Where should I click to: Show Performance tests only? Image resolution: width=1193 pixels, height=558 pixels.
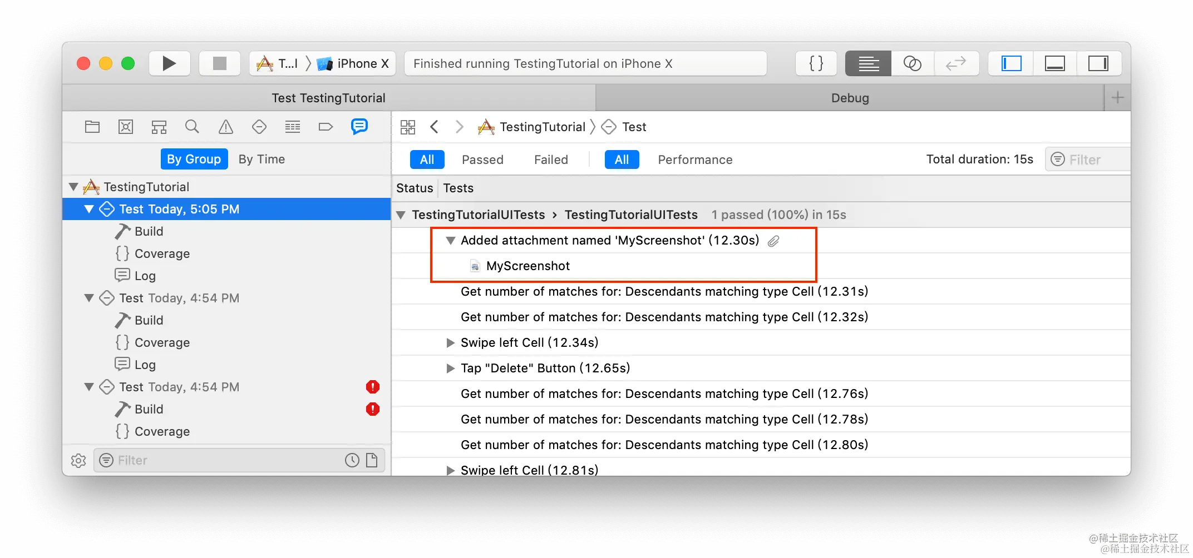(695, 160)
